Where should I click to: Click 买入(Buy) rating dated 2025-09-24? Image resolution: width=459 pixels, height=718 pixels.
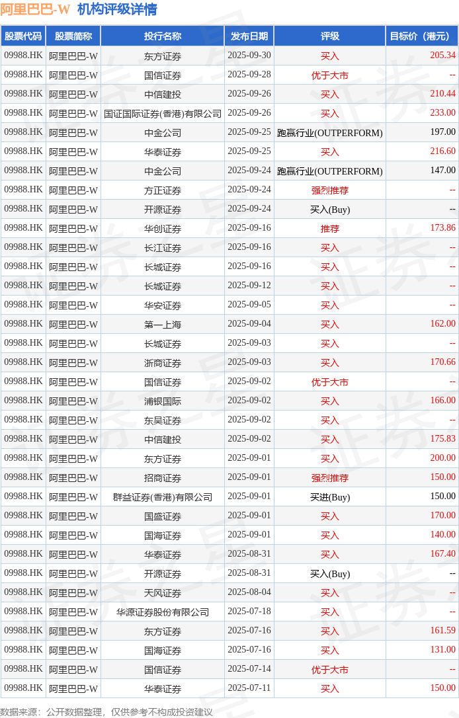pyautogui.click(x=330, y=210)
